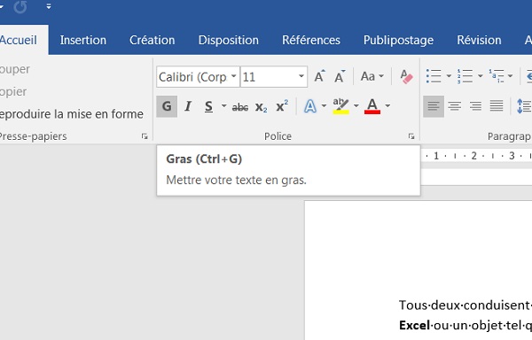
Task: Toggle Underline (S) formatting
Action: click(x=208, y=106)
